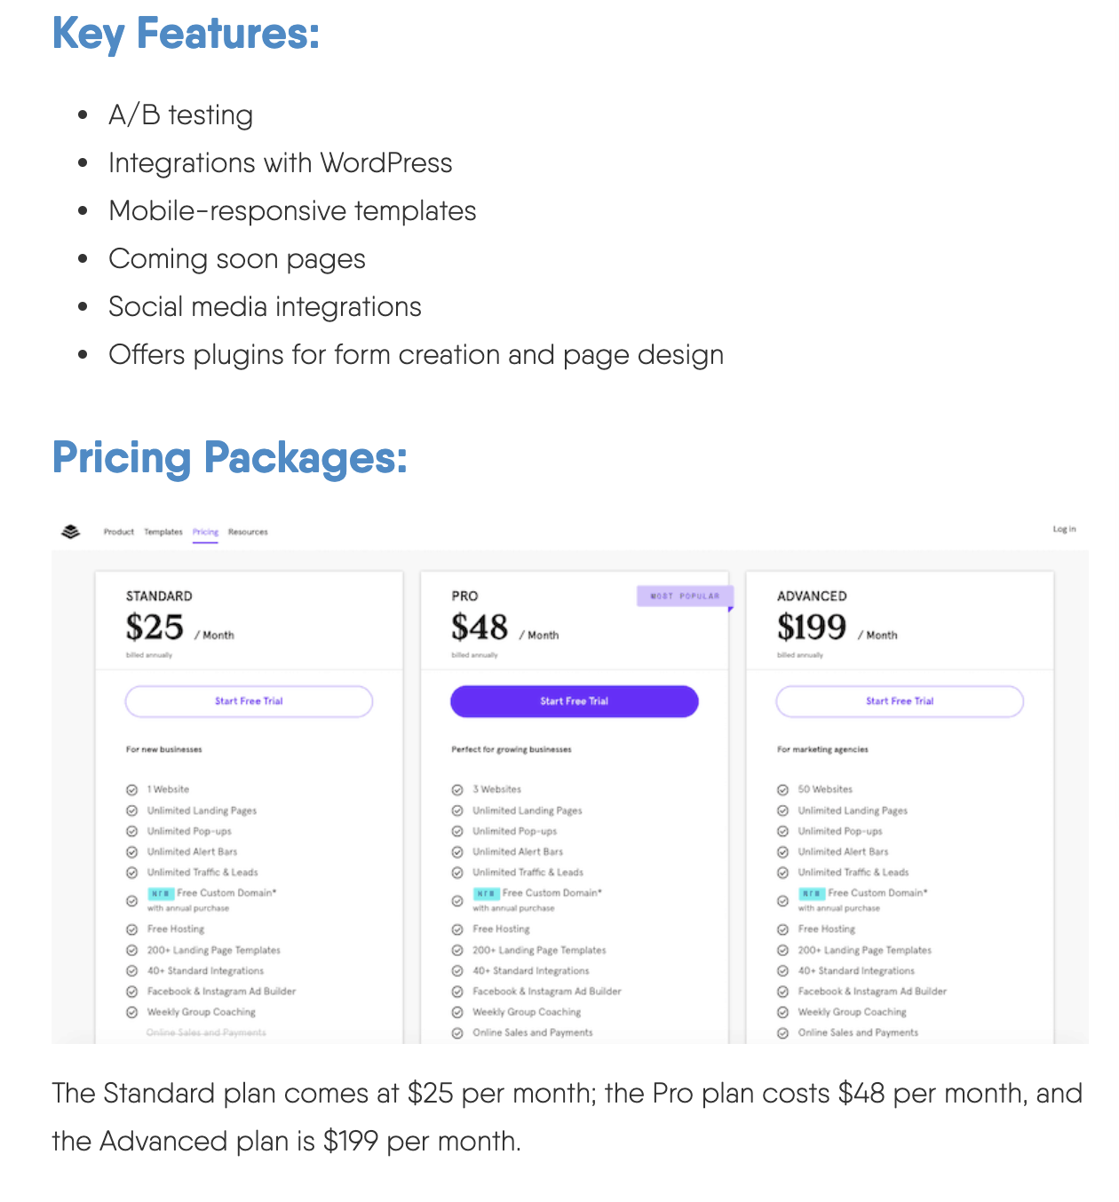Click the Standard plan Free Hosting checkmark
Screen dimensions: 1119x1202
132,929
